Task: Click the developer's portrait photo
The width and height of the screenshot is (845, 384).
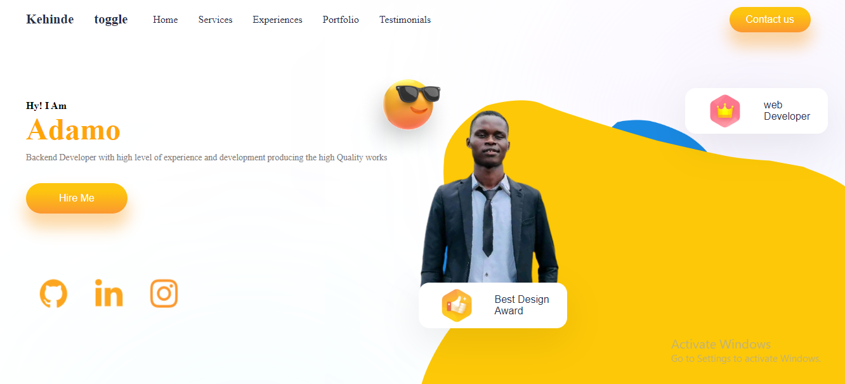Action: tap(489, 198)
